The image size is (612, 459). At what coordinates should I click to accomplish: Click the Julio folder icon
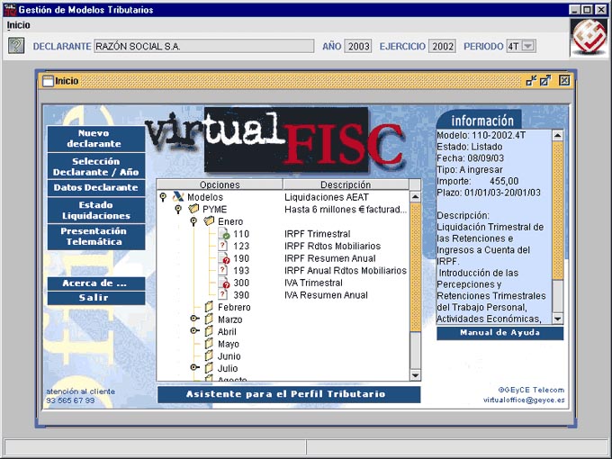pos(209,368)
